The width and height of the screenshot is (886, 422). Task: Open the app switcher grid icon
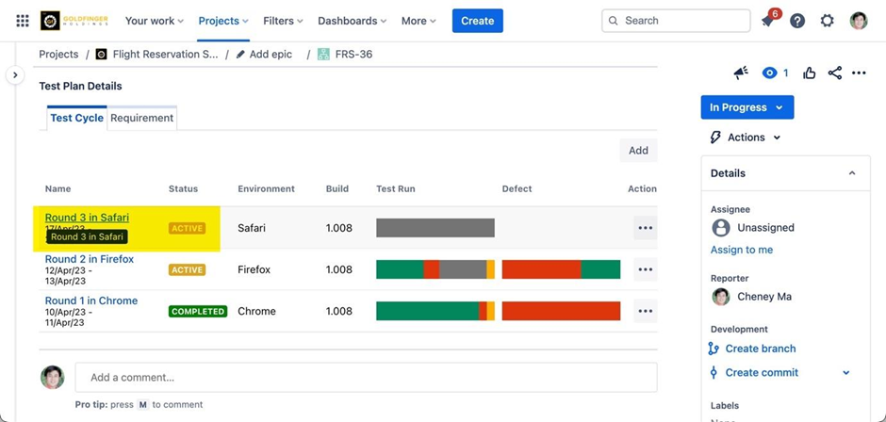tap(23, 21)
